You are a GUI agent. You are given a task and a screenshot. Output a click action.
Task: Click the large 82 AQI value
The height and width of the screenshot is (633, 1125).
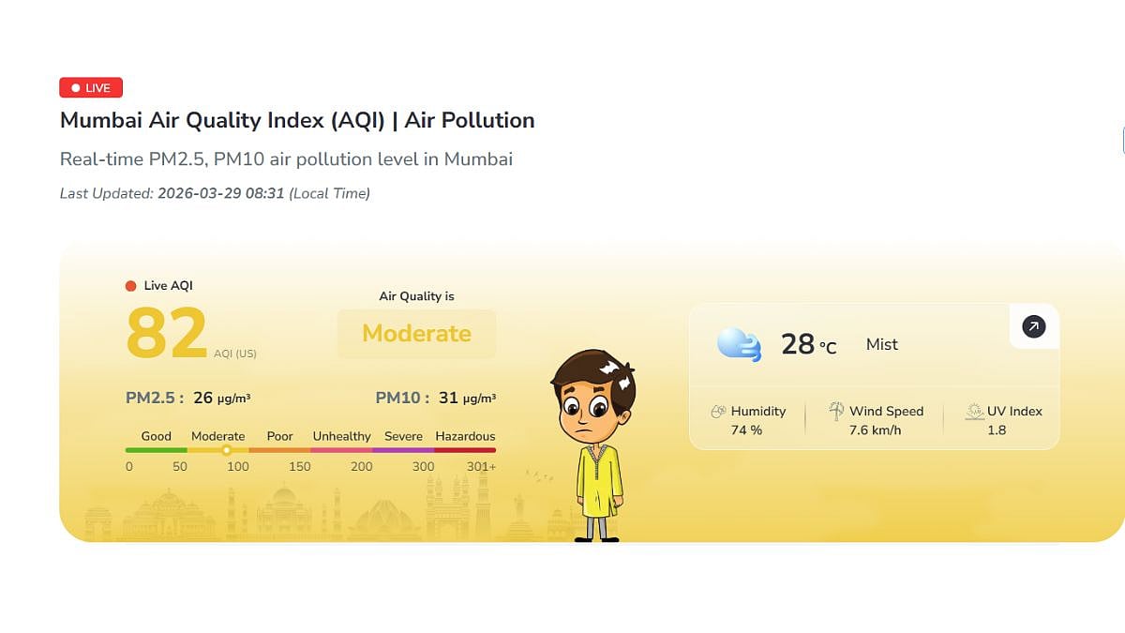(x=167, y=333)
